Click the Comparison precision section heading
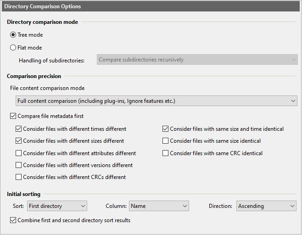This screenshot has width=302, height=235. click(x=34, y=76)
